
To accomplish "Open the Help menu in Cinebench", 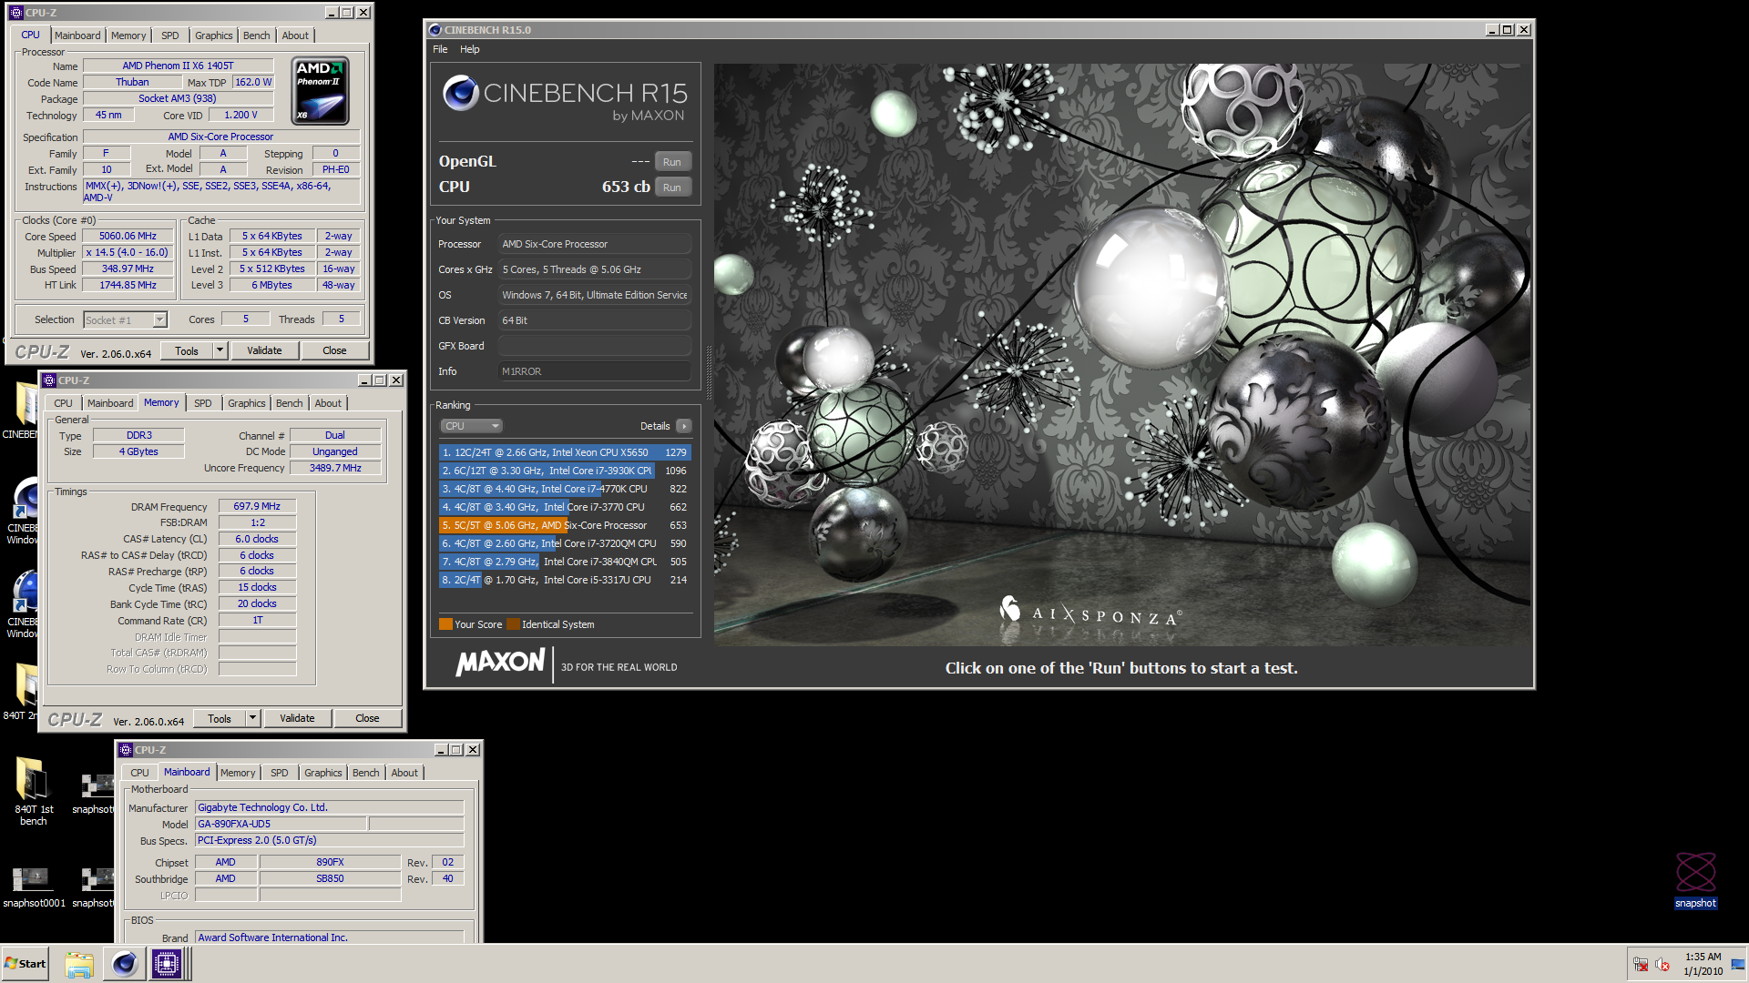I will (469, 49).
